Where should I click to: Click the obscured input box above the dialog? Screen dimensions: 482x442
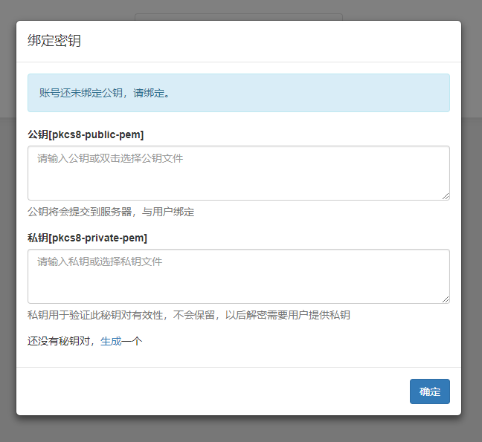coord(238,16)
